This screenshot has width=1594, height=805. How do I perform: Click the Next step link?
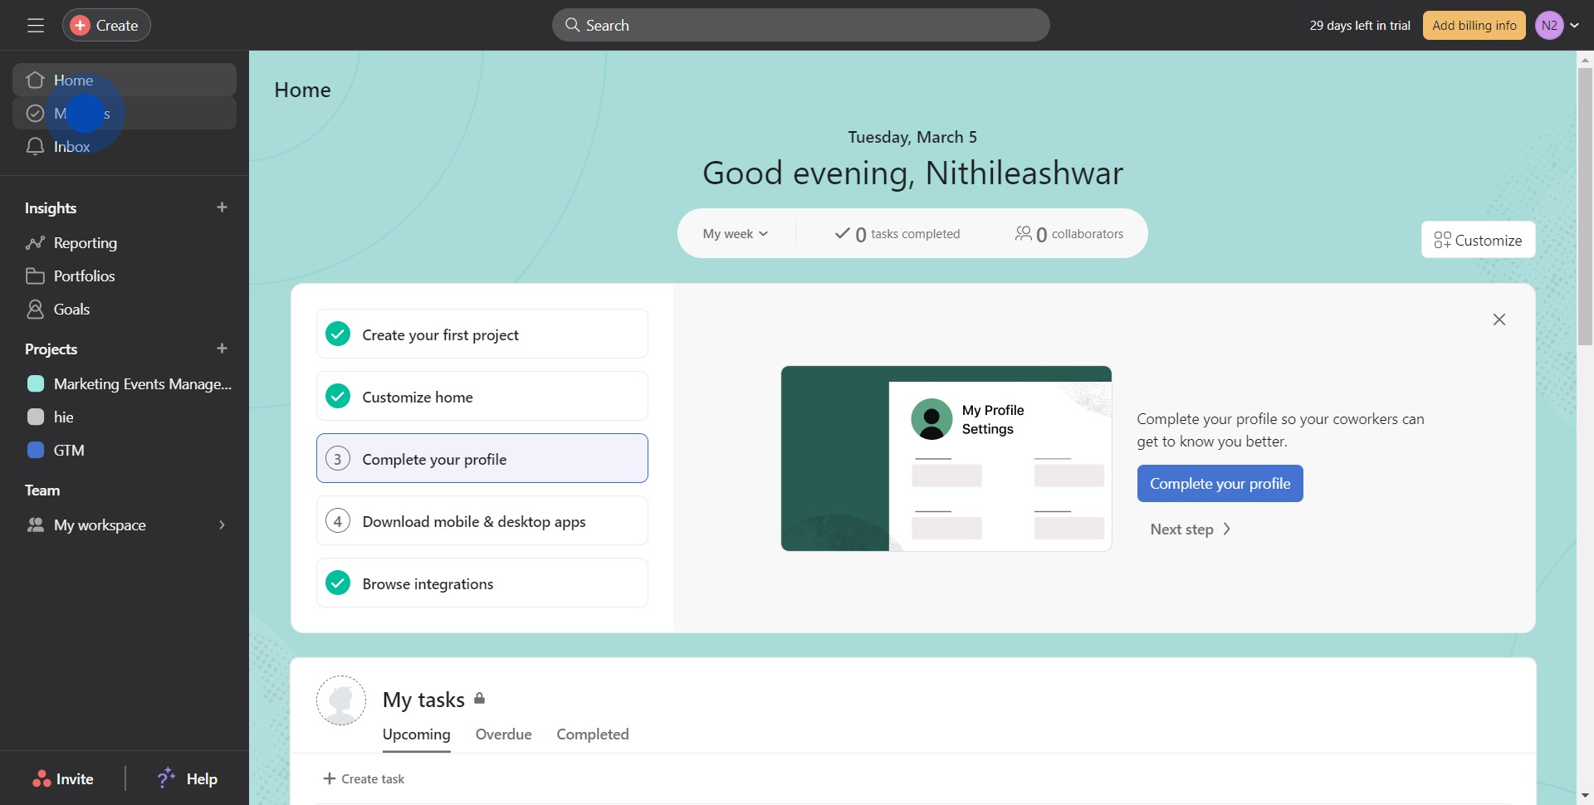pos(1189,529)
